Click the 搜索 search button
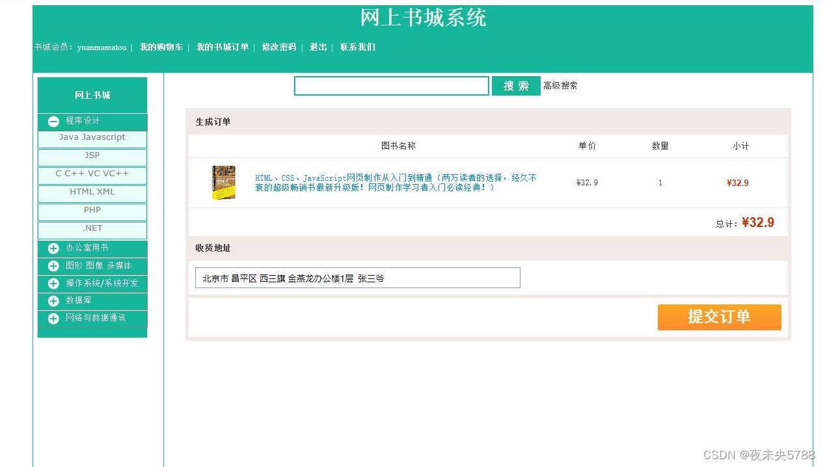The image size is (825, 467). tap(516, 86)
